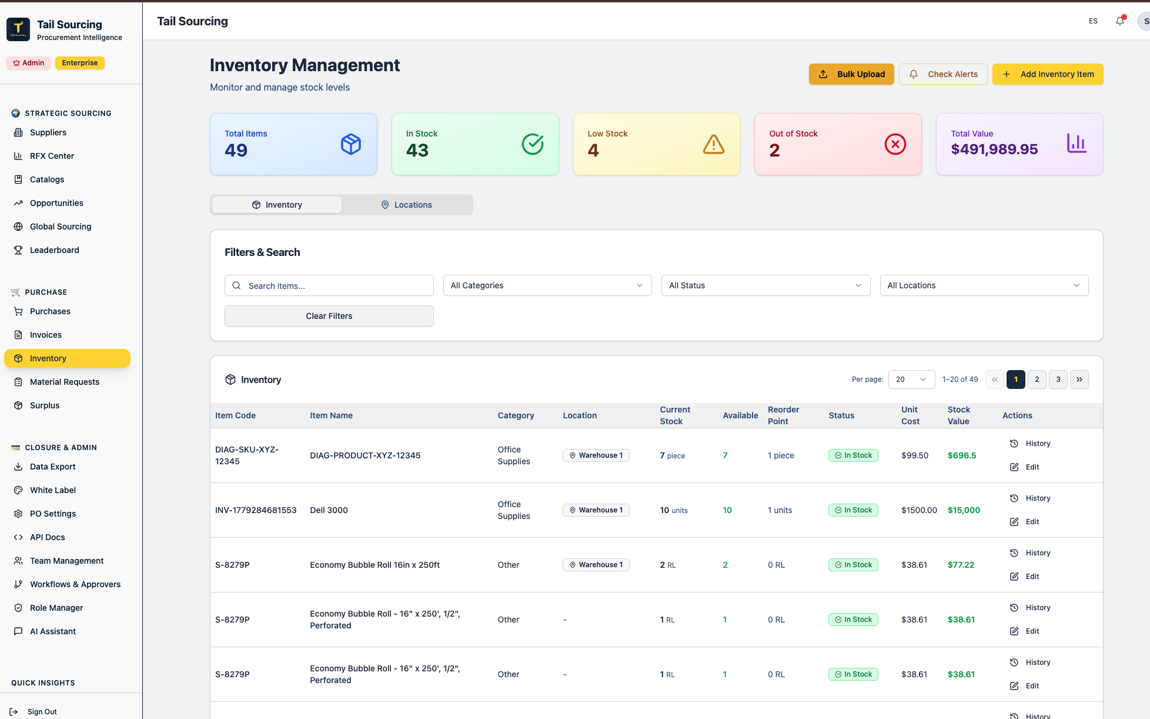Click the Stock Value column header
The width and height of the screenshot is (1150, 719).
click(959, 415)
